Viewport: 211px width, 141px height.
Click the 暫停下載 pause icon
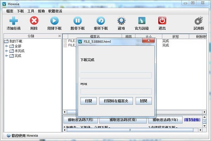pyautogui.click(x=77, y=21)
